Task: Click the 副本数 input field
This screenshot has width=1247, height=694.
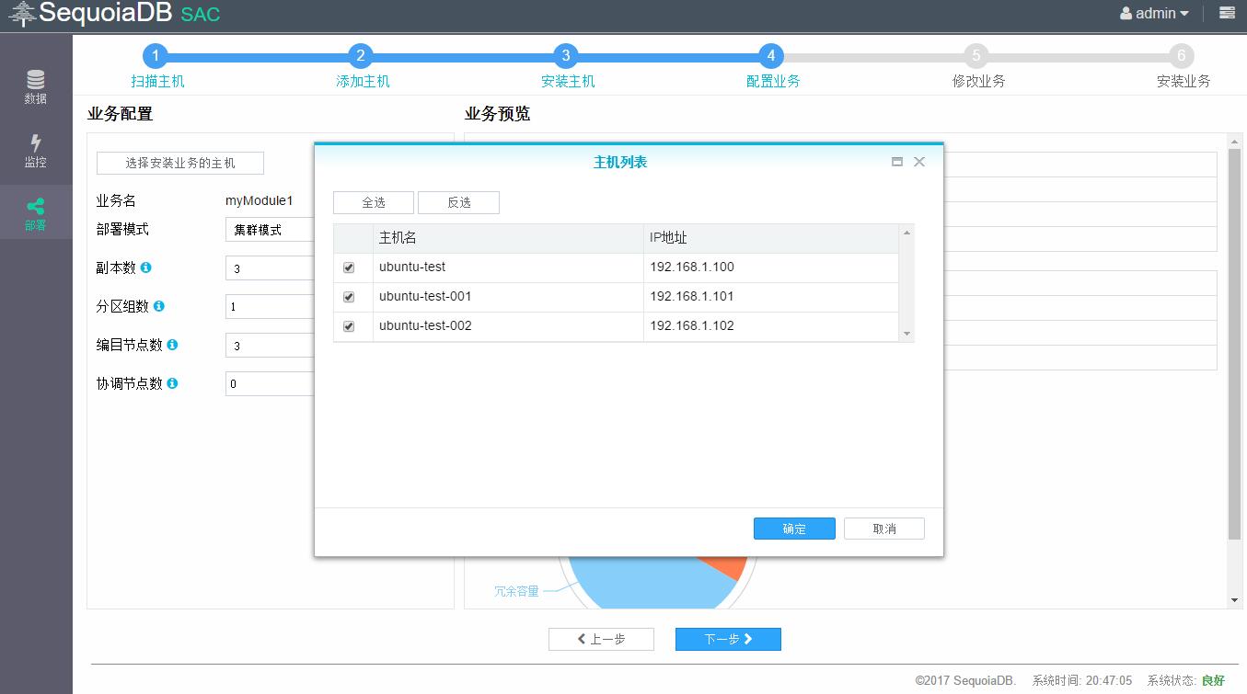Action: 270,268
